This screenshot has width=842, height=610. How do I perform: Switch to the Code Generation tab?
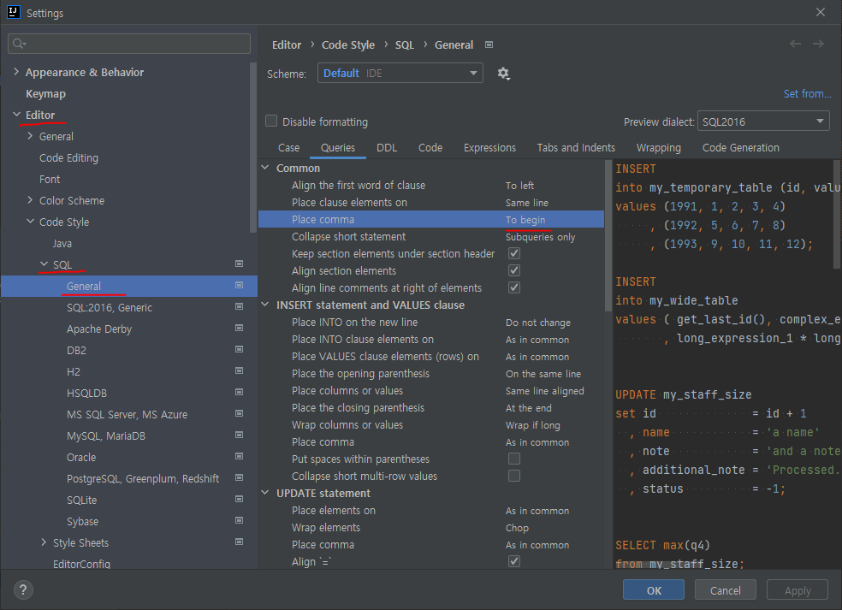tap(740, 148)
